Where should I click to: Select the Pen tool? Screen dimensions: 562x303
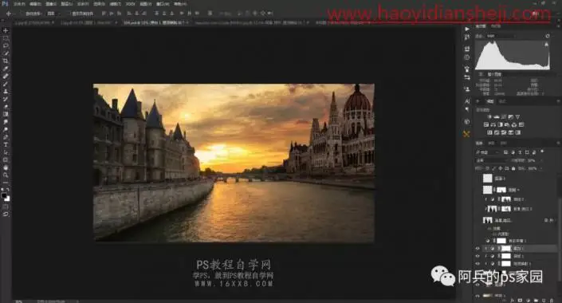click(6, 137)
